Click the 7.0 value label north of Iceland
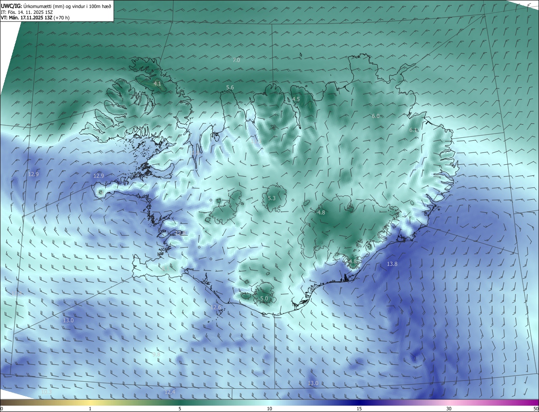The image size is (539, 412). pyautogui.click(x=236, y=60)
